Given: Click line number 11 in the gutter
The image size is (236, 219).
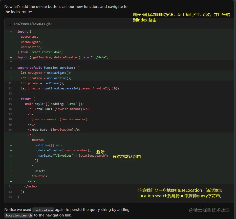Looking at the screenshot, I should click(x=10, y=83).
